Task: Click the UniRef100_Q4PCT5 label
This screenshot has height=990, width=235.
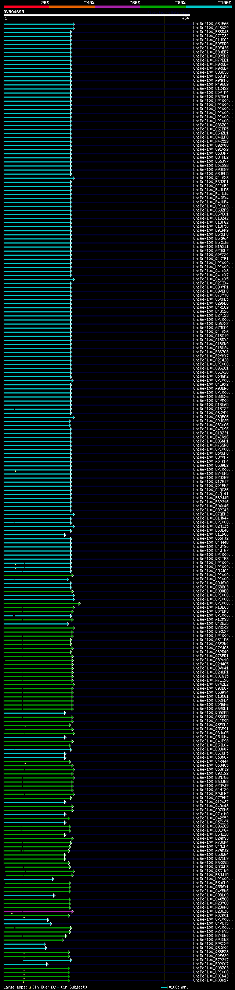Action: coord(211,923)
